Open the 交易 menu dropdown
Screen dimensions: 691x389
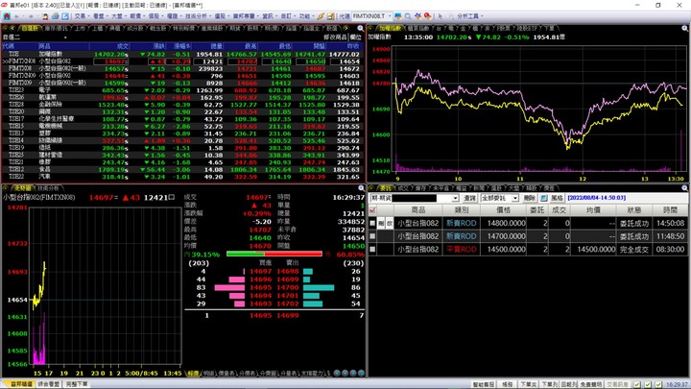tap(82, 16)
